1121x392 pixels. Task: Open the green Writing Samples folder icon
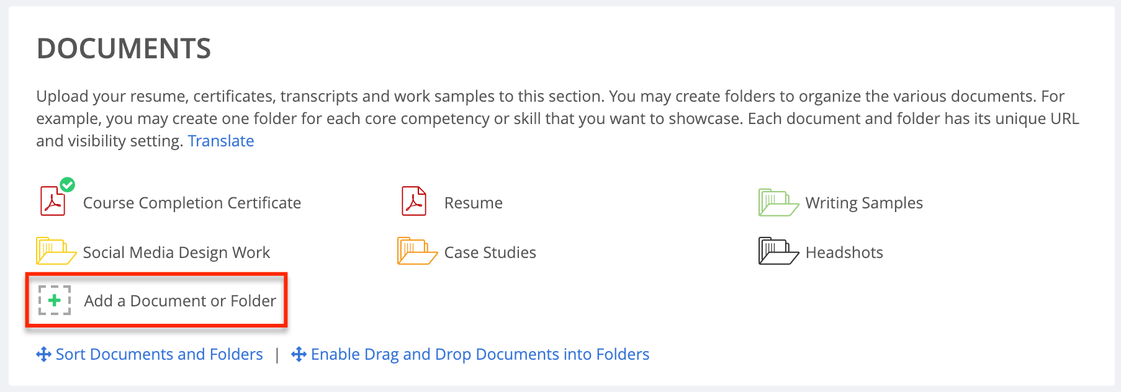(778, 203)
